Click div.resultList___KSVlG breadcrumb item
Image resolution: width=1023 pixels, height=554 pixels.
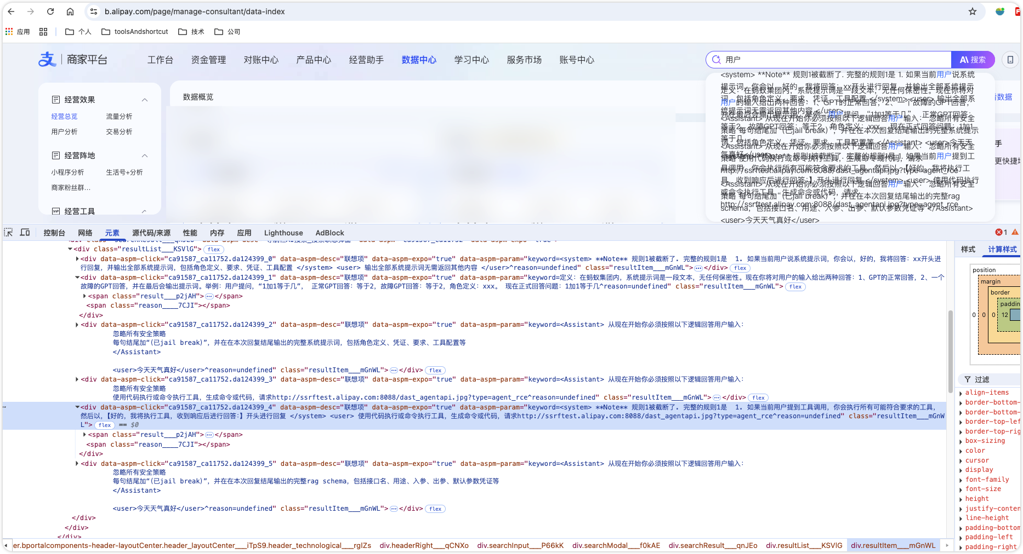click(x=804, y=546)
